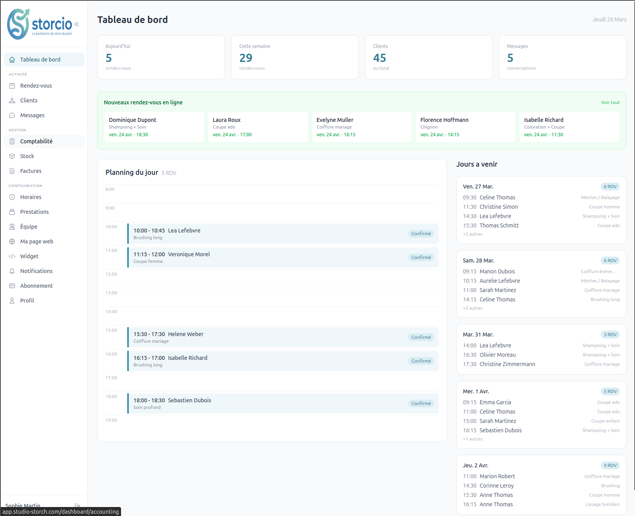Click the Voir tout link
Viewport: 635px width, 516px height.
point(610,102)
